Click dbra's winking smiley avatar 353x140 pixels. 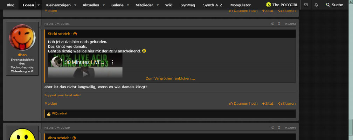coord(22,37)
